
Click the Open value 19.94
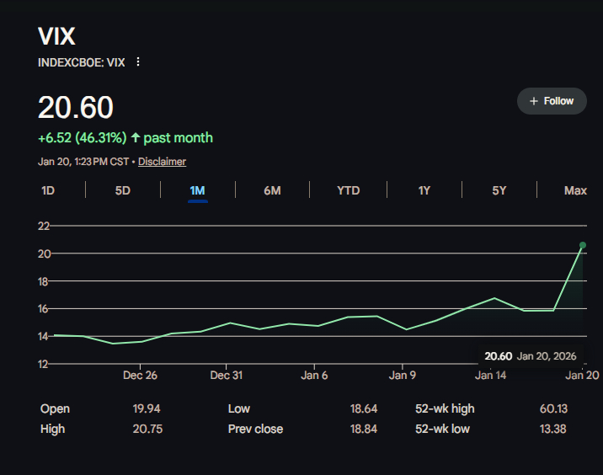click(x=147, y=408)
